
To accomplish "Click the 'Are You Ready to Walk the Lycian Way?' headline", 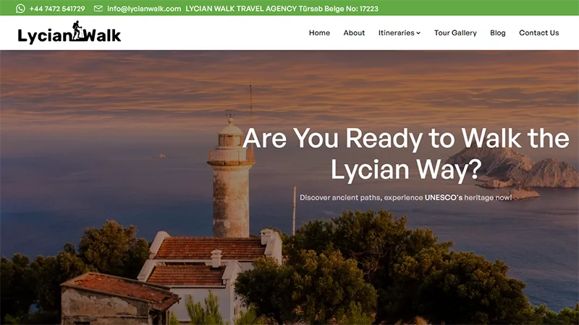I will (x=406, y=154).
